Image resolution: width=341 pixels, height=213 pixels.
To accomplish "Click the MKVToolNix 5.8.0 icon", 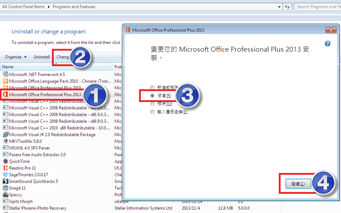I will click(6, 141).
